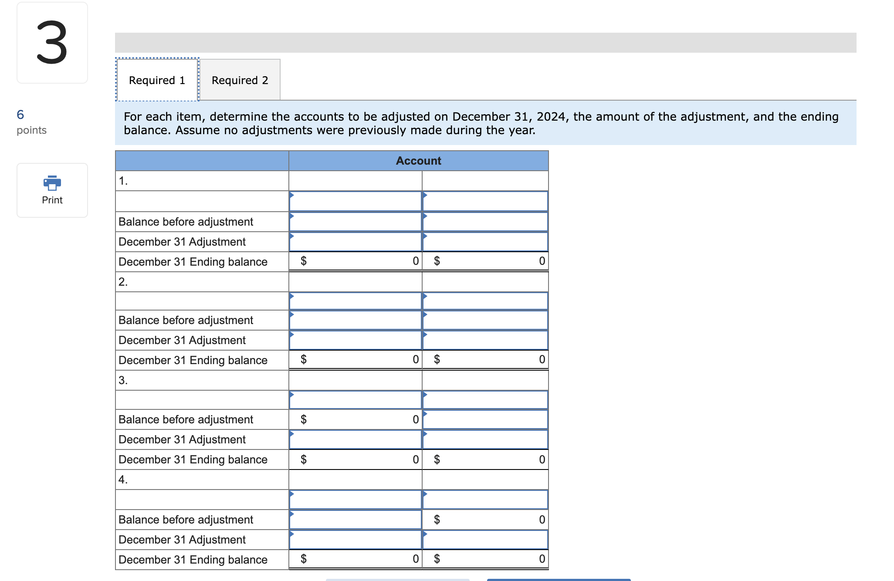
Task: Click item 3 left December 31 Adjustment field
Action: click(x=355, y=439)
